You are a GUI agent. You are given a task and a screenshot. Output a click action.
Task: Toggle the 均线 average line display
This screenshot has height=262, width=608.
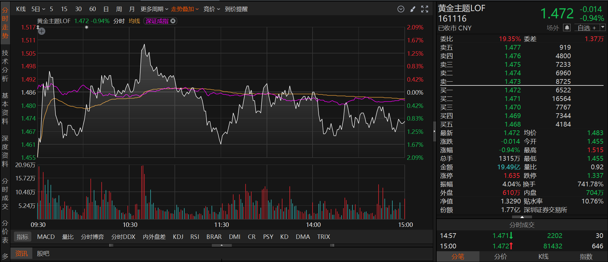tap(134, 21)
